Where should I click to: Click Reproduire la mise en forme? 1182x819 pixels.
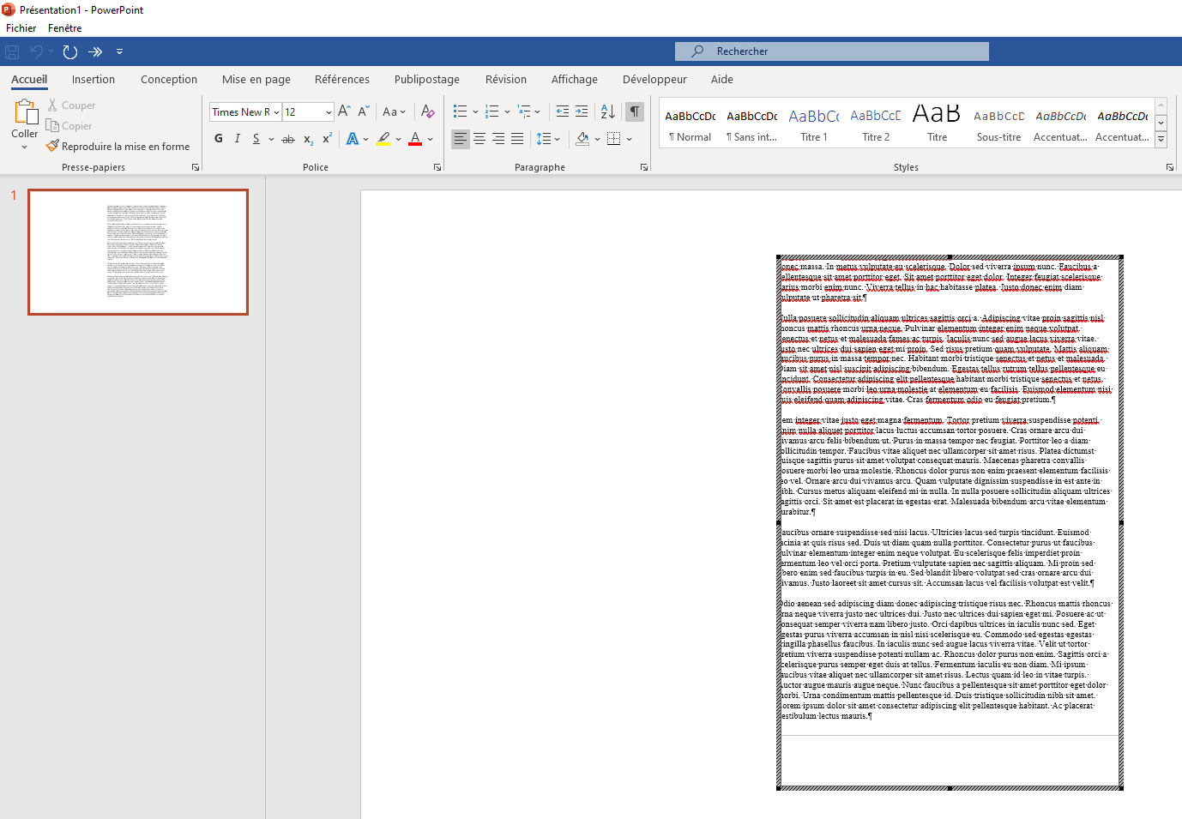point(118,147)
